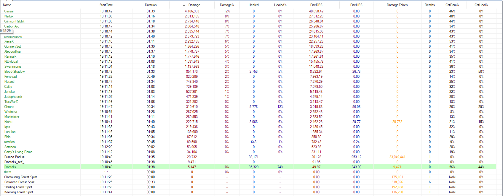Sort by StartTime column header
The image size is (503, 196).
106,5
